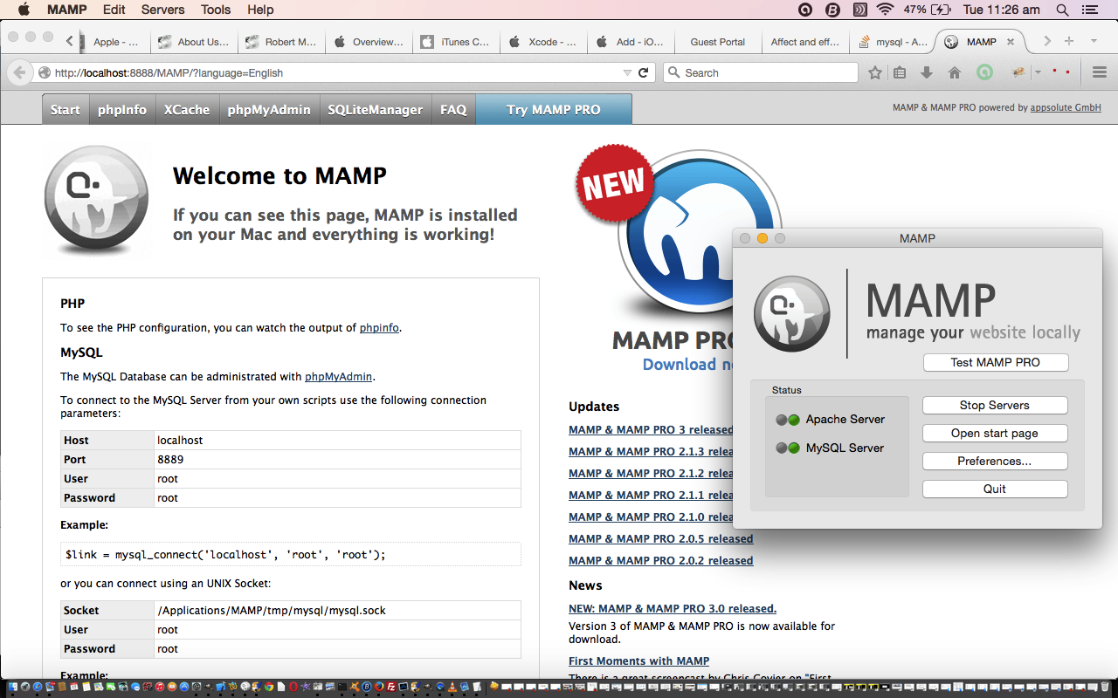
Task: Click the battery status icon
Action: pyautogui.click(x=942, y=10)
